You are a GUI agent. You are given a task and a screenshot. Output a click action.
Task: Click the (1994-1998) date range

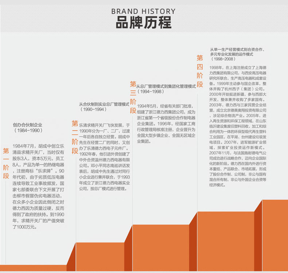[151, 92]
